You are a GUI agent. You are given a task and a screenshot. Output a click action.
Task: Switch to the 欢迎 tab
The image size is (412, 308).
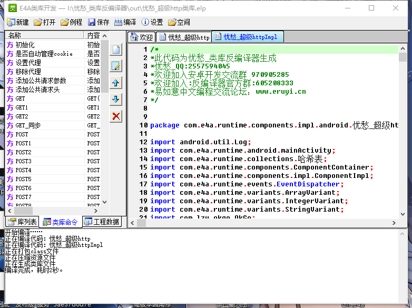point(142,37)
